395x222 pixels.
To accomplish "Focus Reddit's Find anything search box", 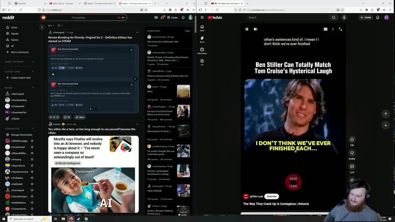I will point(78,18).
